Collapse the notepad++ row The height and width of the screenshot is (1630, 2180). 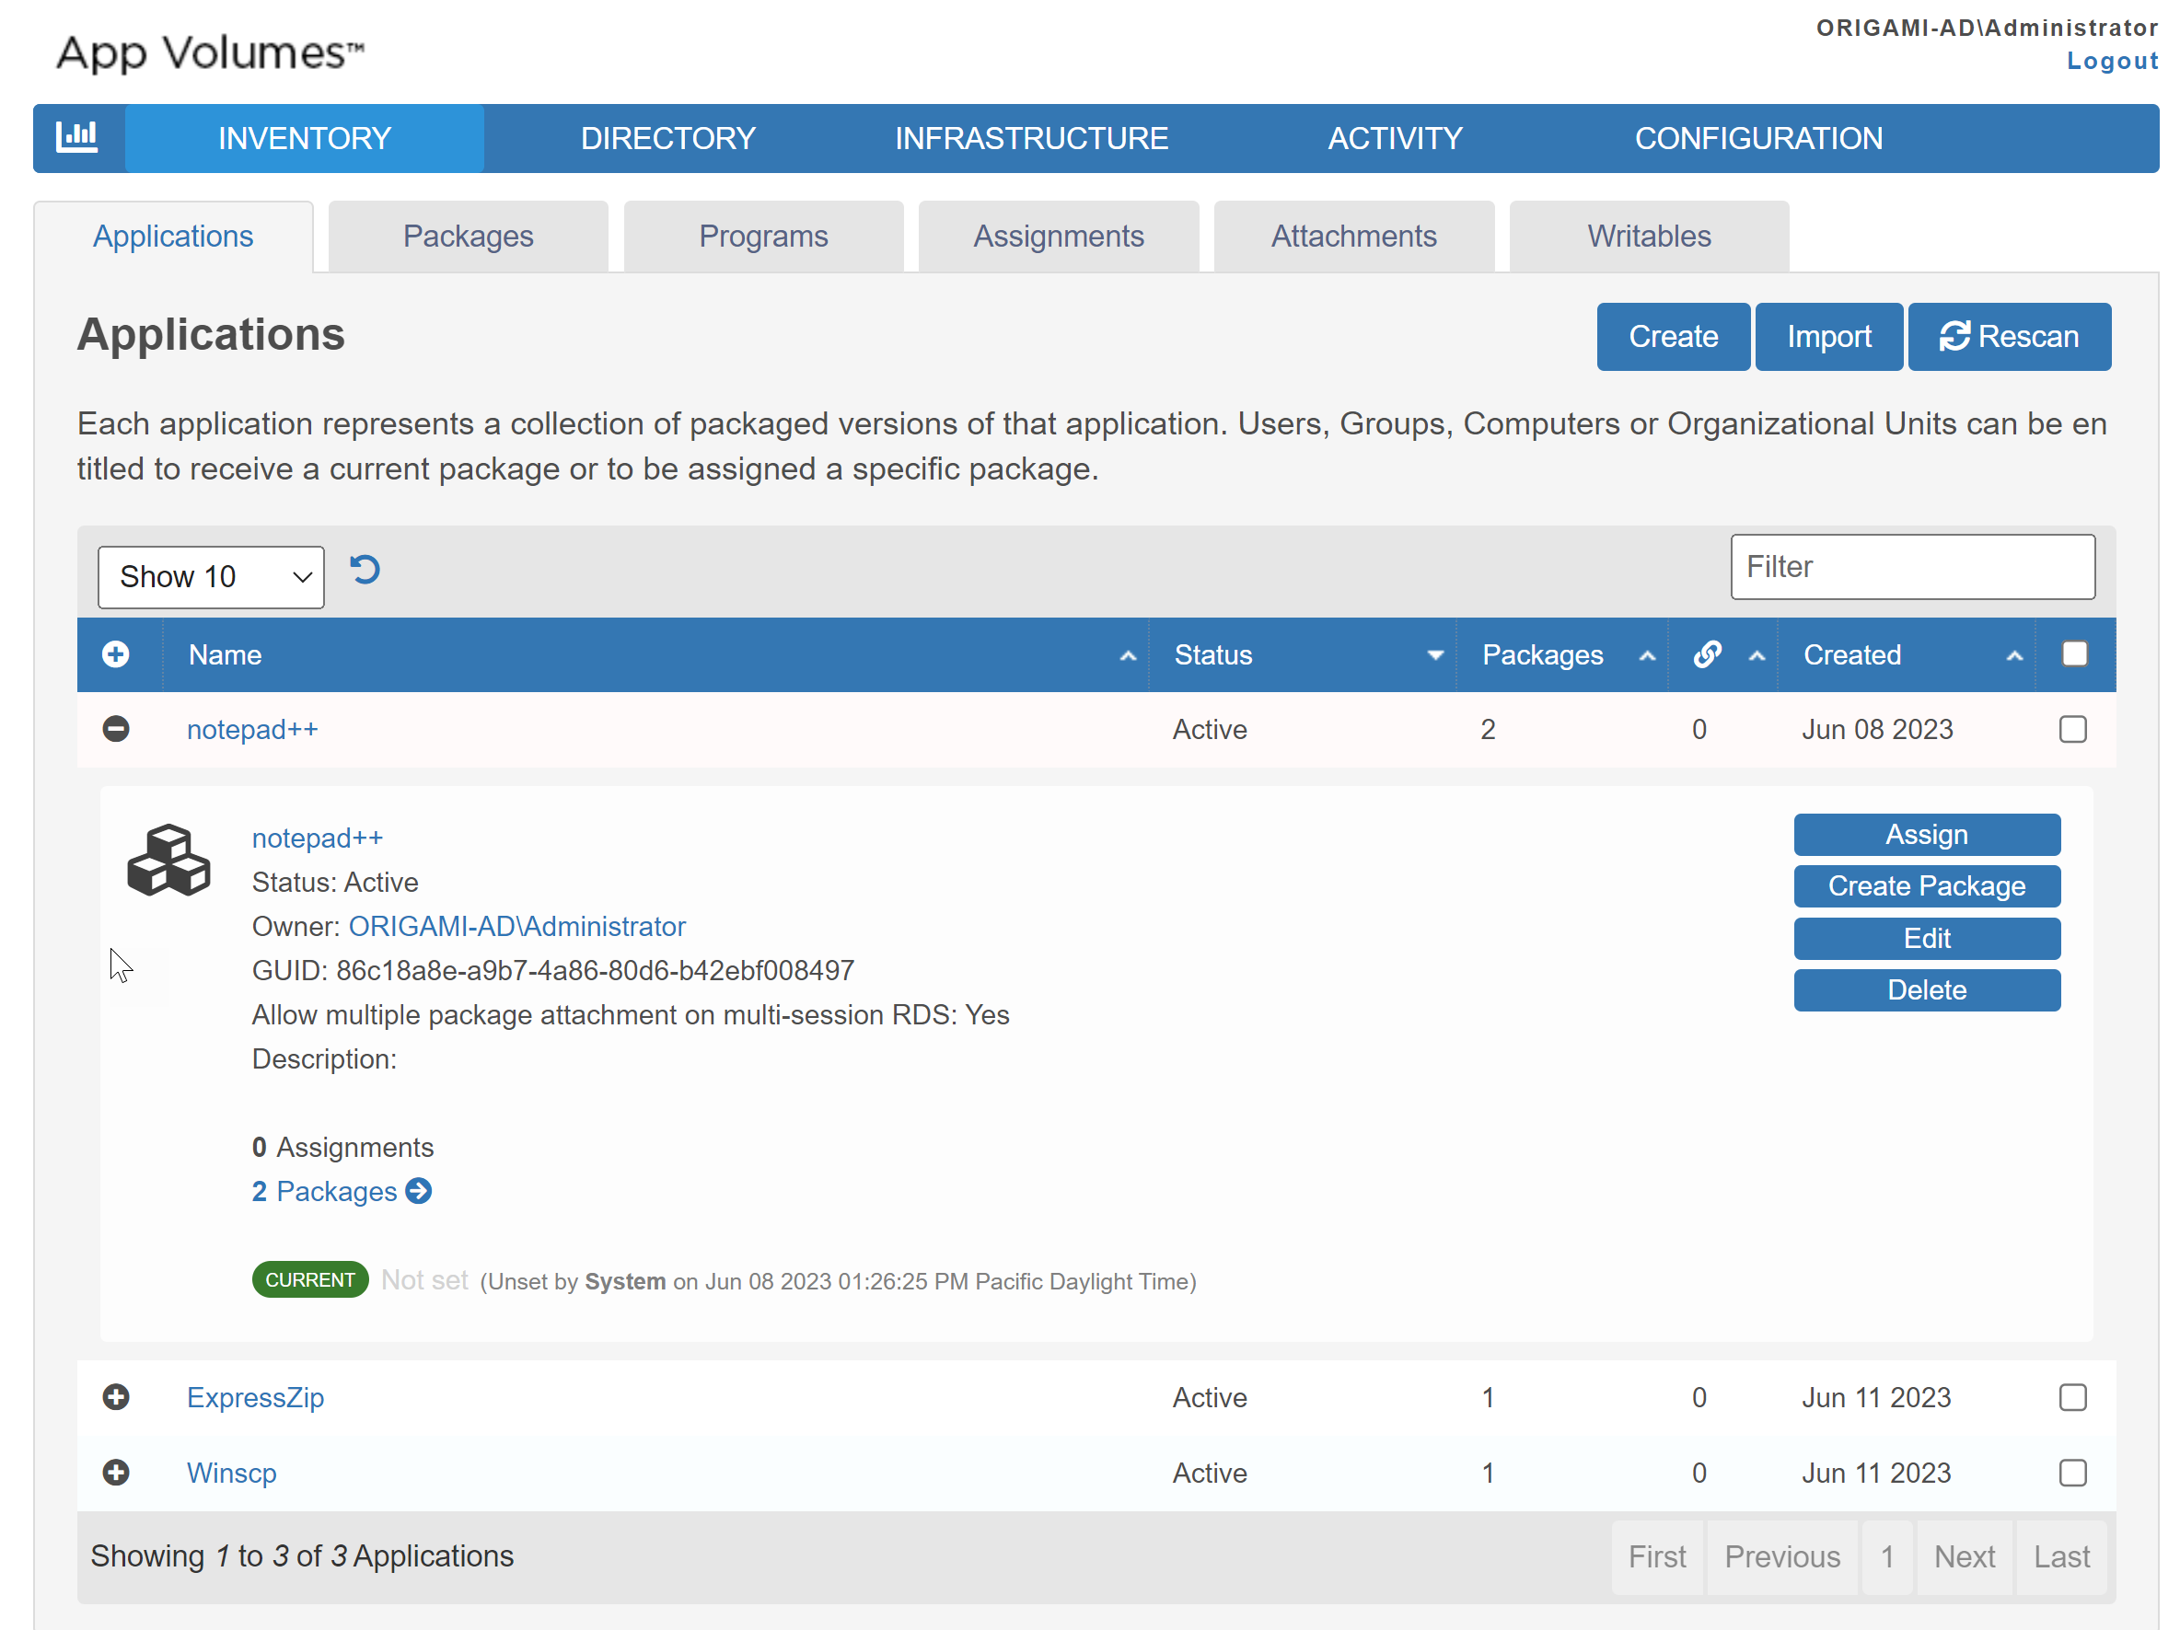(x=115, y=729)
